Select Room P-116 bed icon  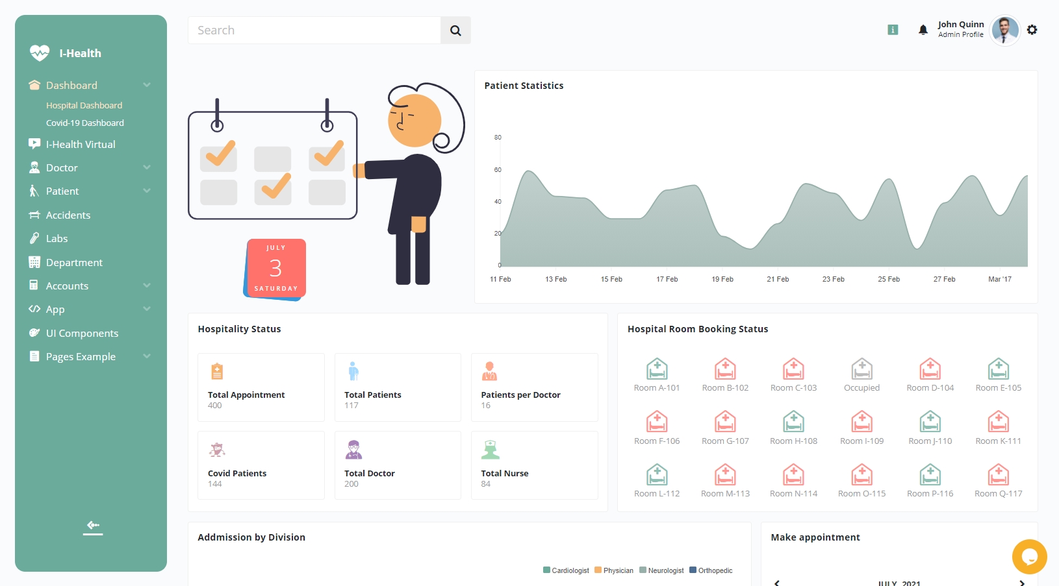[930, 474]
